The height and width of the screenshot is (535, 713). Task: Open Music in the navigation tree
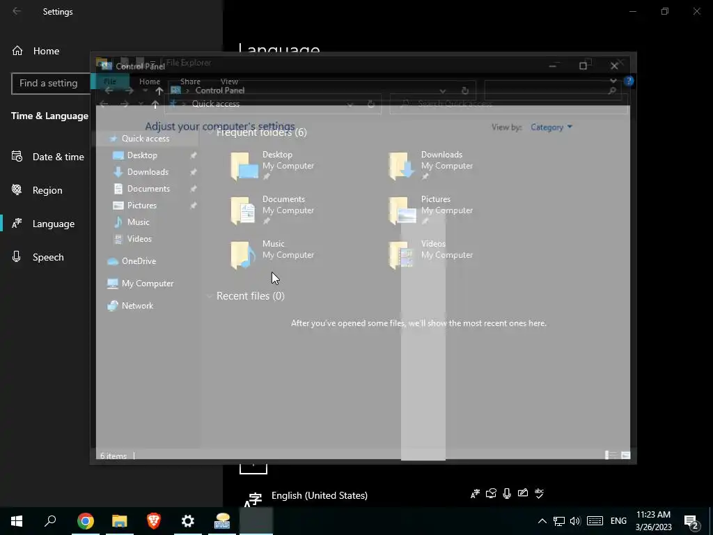coord(138,222)
